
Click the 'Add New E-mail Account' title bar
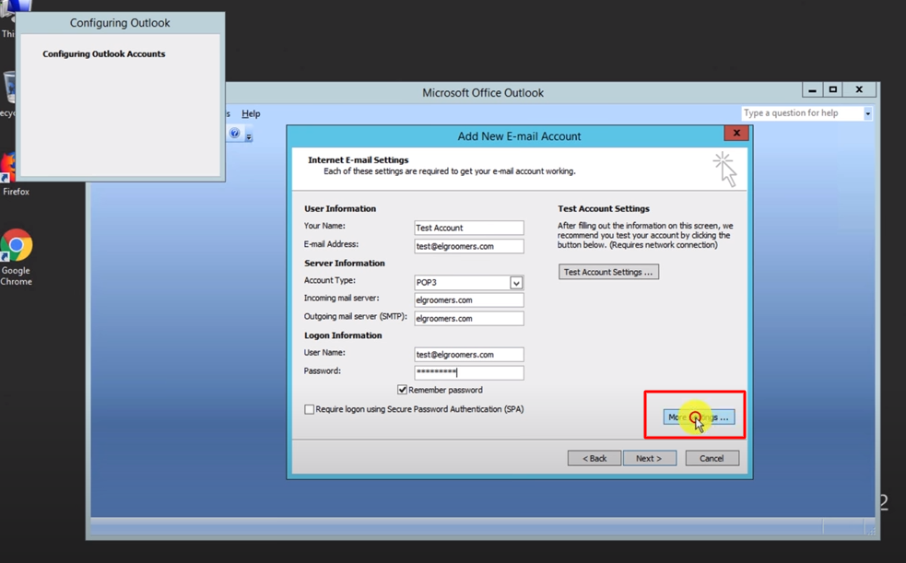point(519,136)
